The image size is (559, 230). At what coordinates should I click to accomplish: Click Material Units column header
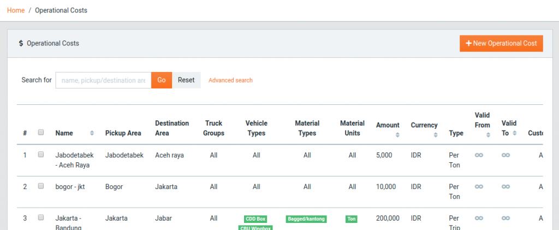352,128
